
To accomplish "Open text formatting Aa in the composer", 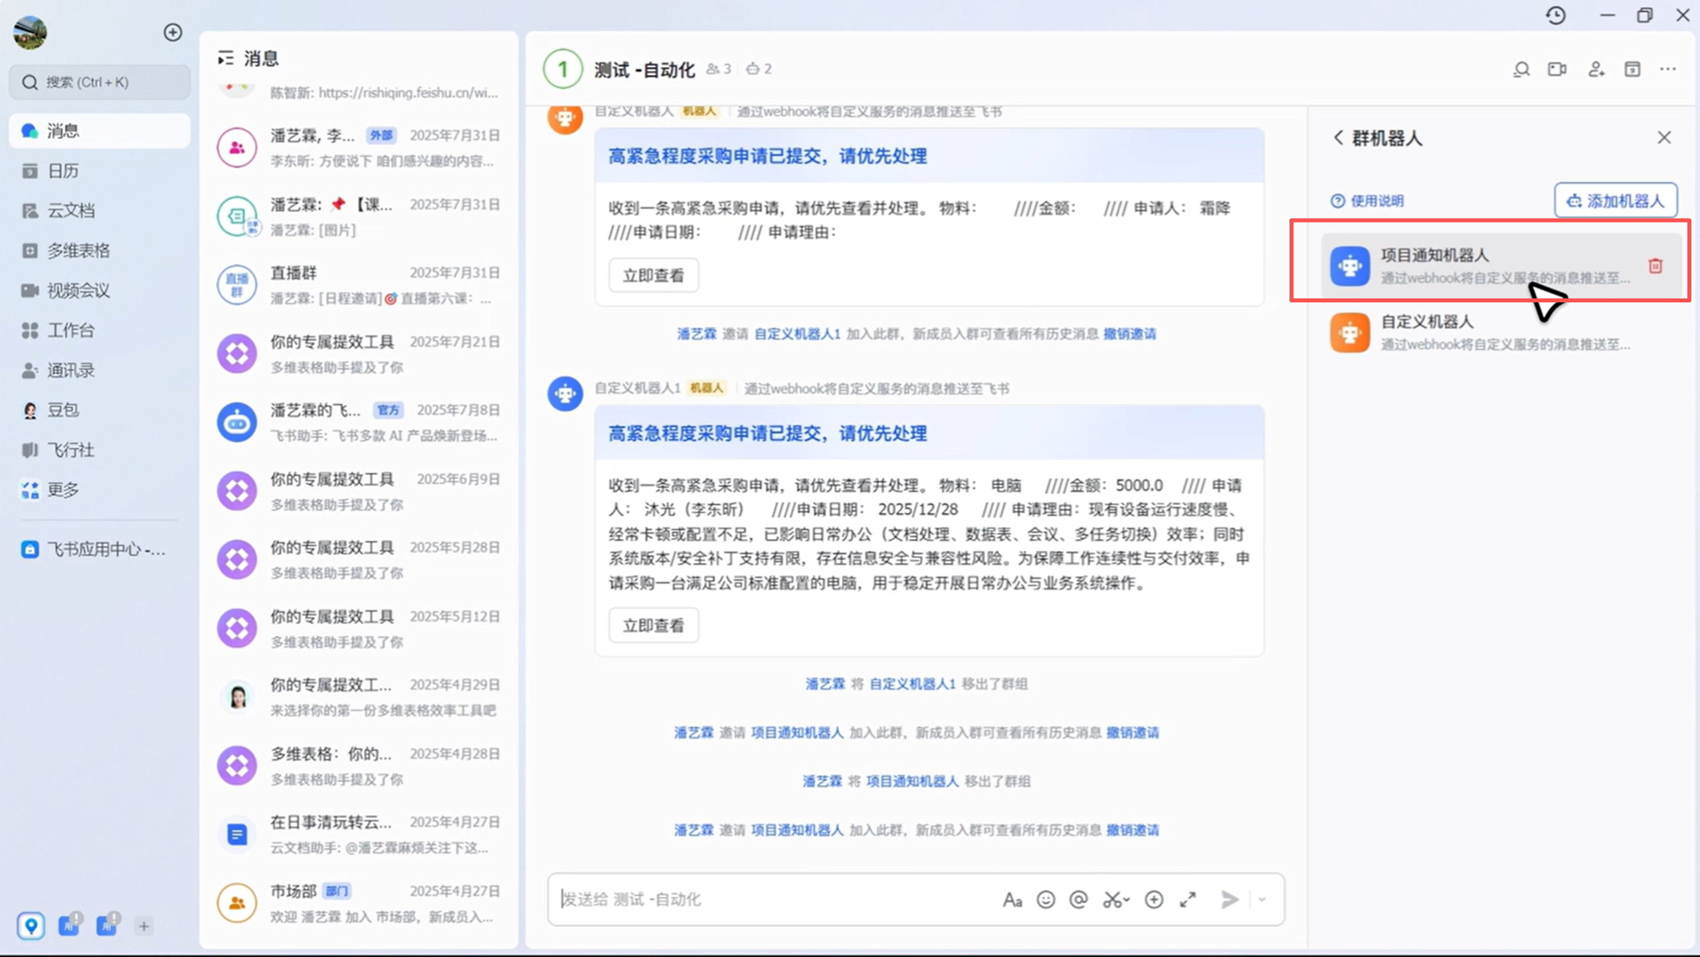I will (x=1012, y=900).
